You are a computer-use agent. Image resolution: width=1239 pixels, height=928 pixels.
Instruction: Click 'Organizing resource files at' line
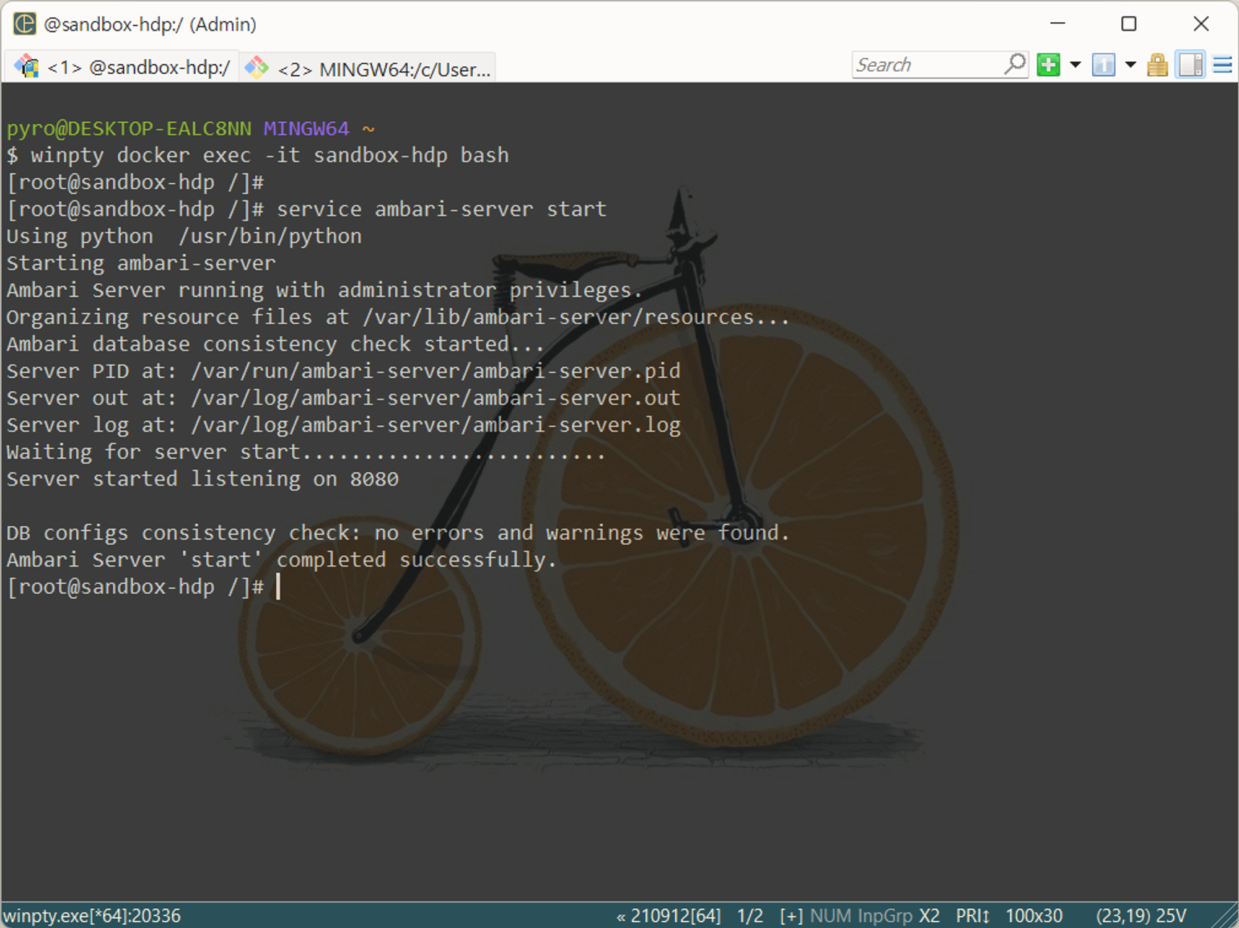coord(398,318)
